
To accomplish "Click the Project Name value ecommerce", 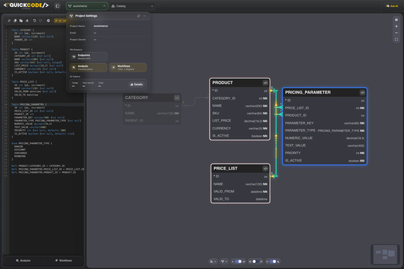I will (x=101, y=26).
